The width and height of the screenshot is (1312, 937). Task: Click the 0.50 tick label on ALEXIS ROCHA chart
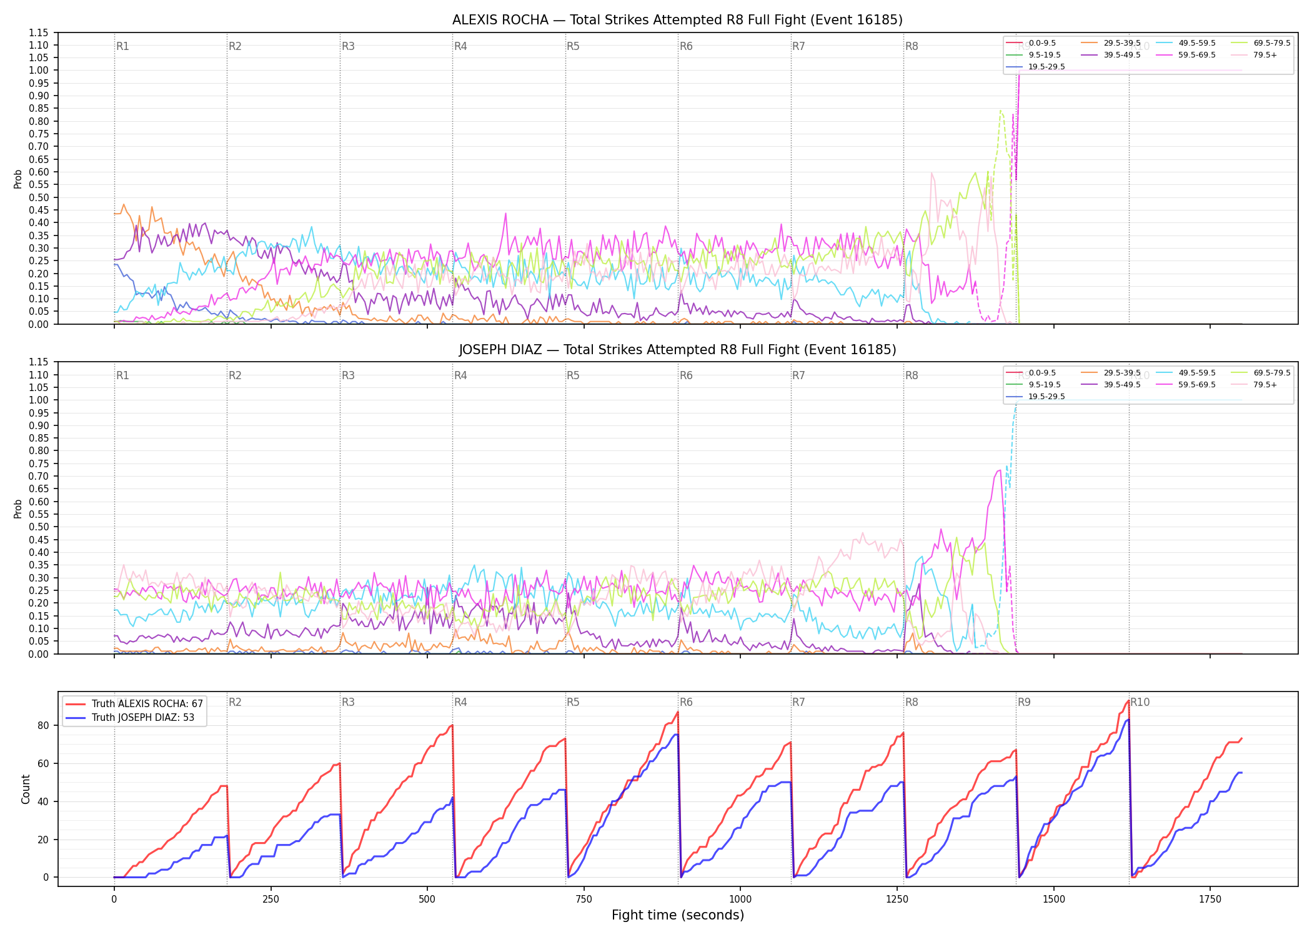coord(39,197)
